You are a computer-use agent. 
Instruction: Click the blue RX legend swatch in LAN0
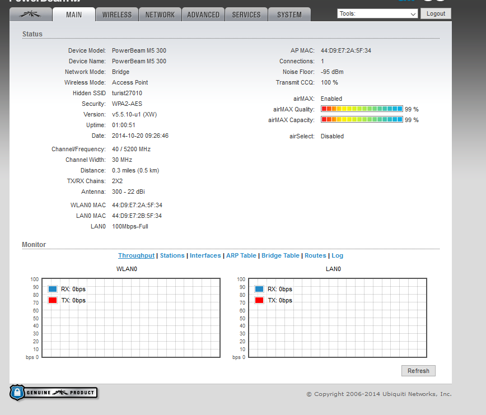click(259, 289)
